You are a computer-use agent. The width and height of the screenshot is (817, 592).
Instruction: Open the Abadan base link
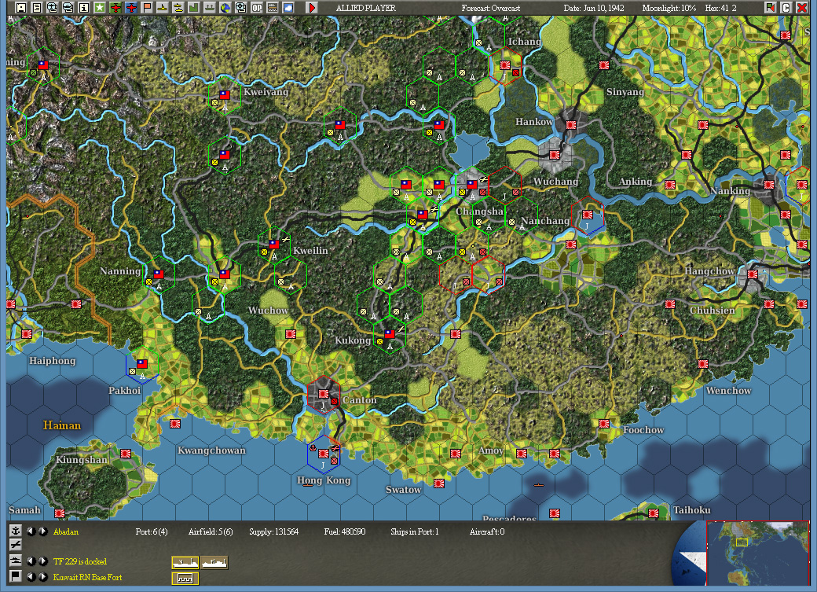tap(66, 532)
